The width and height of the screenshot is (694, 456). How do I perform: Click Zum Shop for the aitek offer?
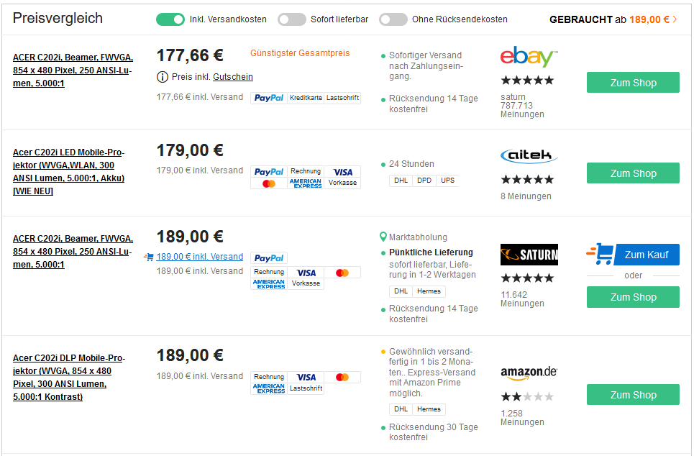click(633, 173)
